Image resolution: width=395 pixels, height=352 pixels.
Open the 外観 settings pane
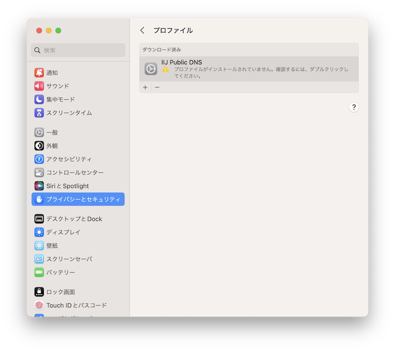(78, 146)
